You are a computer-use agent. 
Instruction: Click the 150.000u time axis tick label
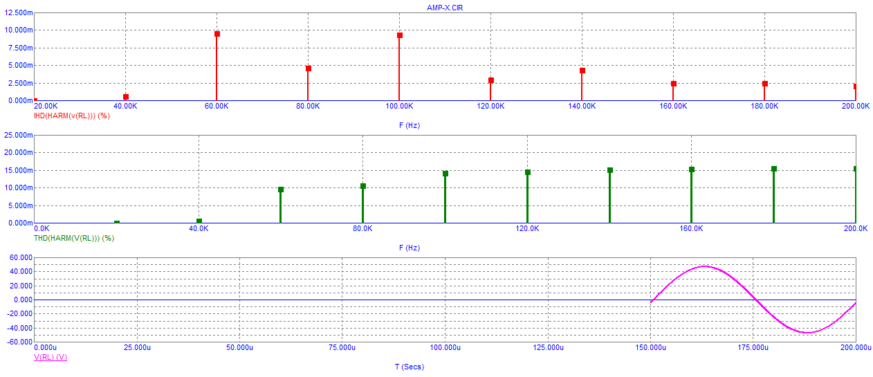pyautogui.click(x=650, y=348)
